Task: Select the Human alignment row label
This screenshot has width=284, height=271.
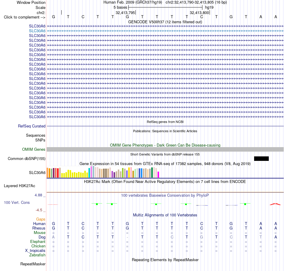Action: [x=39, y=224]
